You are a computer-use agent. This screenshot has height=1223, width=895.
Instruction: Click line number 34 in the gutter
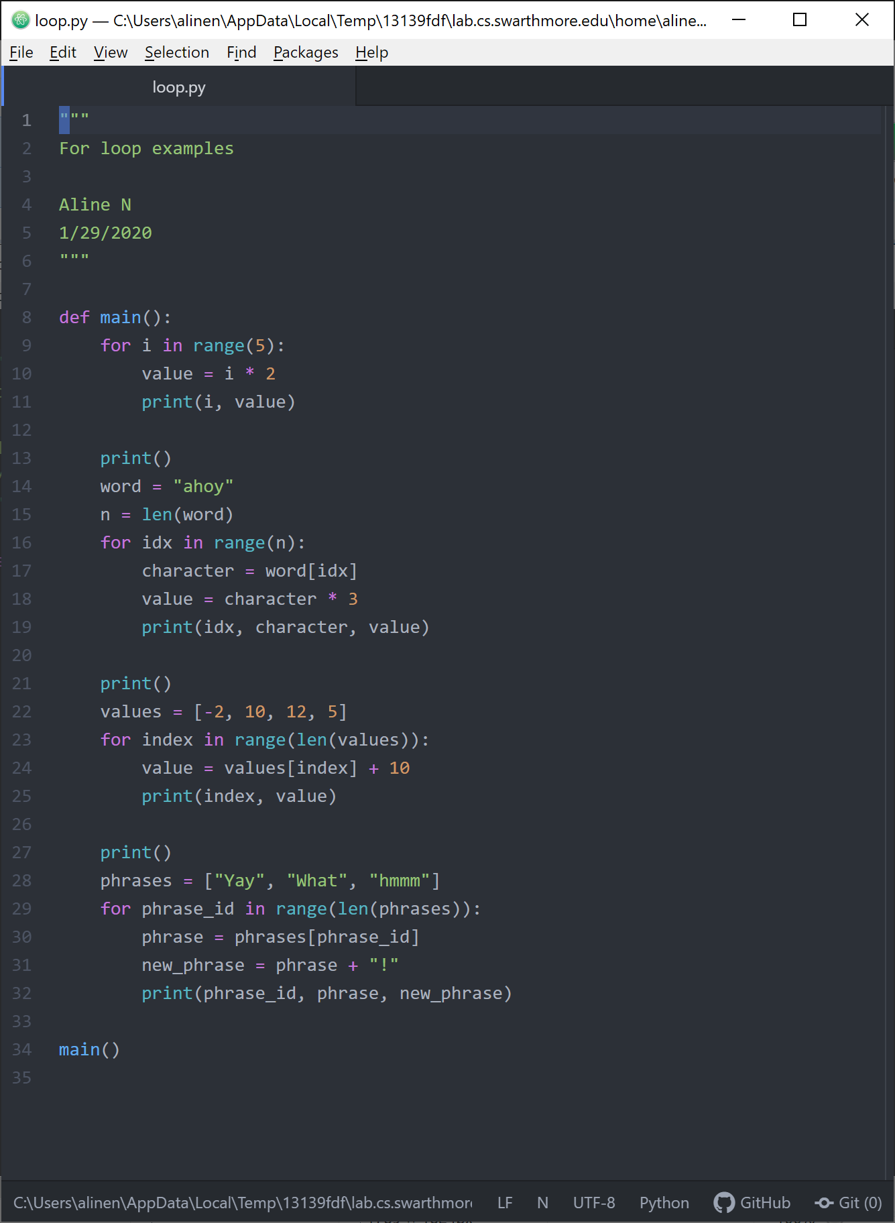21,1049
